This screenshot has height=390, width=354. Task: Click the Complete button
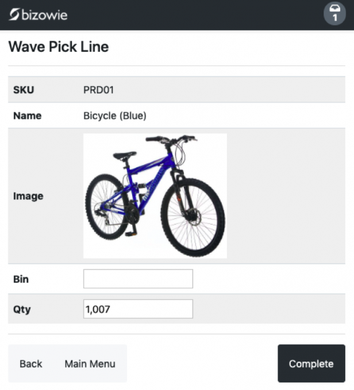(x=311, y=364)
